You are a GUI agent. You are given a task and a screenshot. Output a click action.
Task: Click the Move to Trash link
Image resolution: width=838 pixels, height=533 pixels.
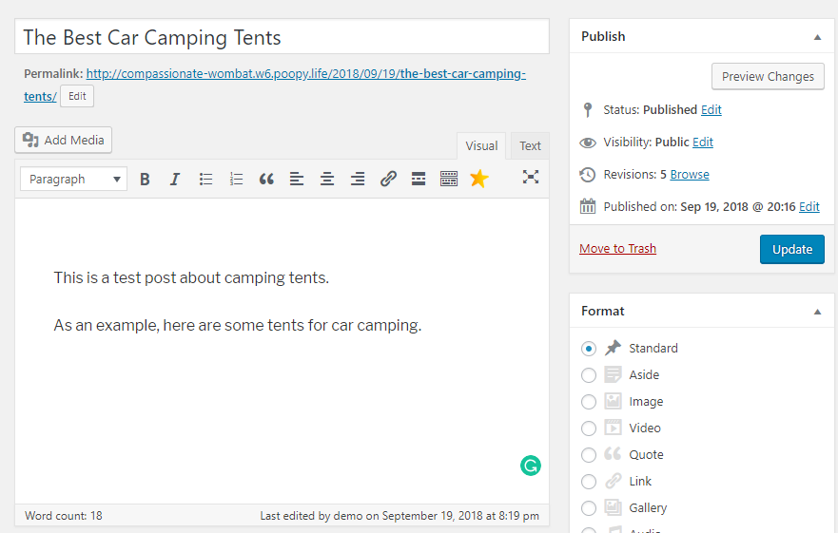pyautogui.click(x=617, y=249)
